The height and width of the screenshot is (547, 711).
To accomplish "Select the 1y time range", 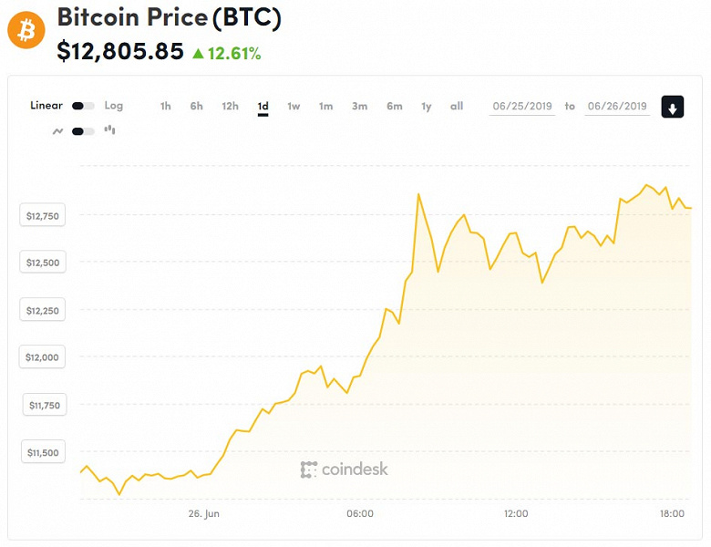I will click(x=426, y=107).
